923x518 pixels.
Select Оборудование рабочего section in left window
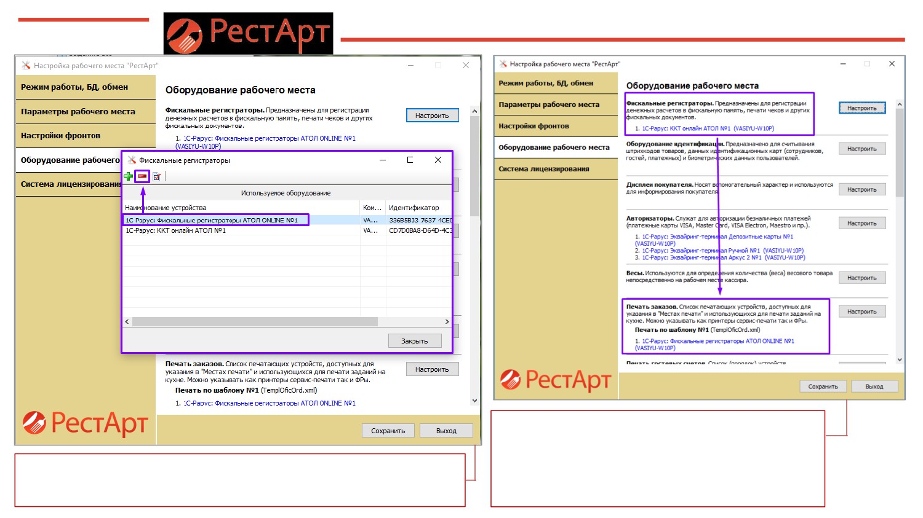[69, 160]
